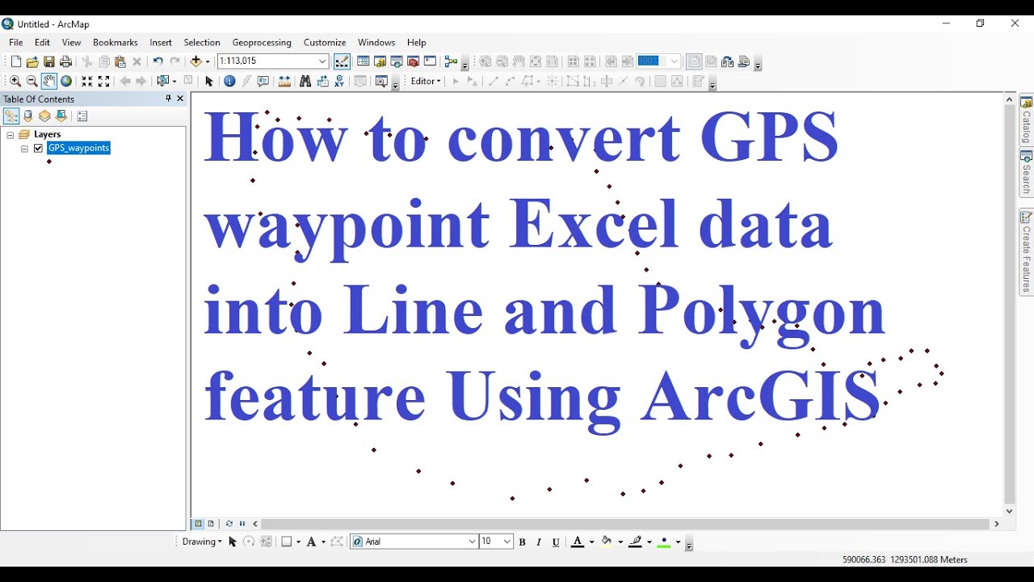Activate the Pan hand tool
The width and height of the screenshot is (1034, 582).
pyautogui.click(x=49, y=81)
